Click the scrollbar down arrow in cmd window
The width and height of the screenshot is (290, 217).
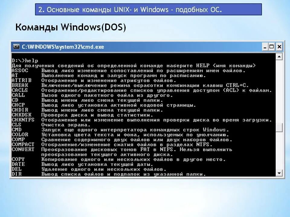279,173
